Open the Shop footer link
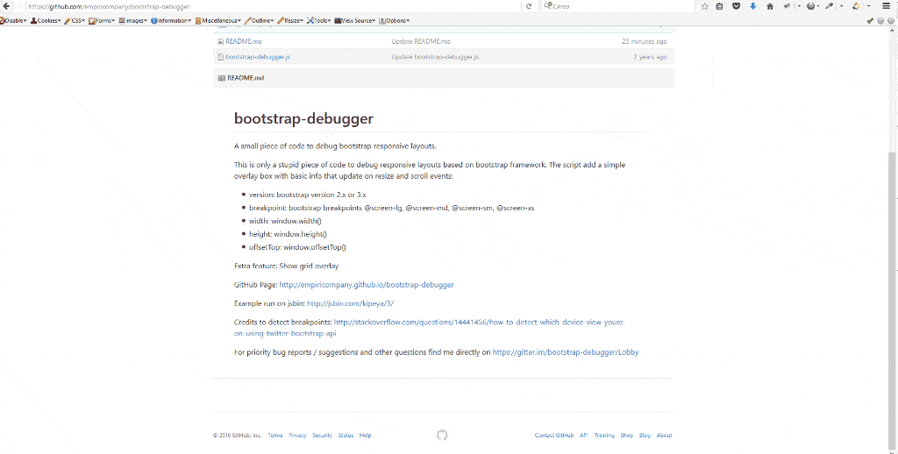Screen dimensions: 898x454 [x=627, y=435]
